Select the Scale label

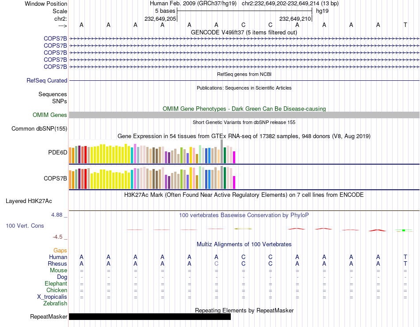[x=60, y=11]
